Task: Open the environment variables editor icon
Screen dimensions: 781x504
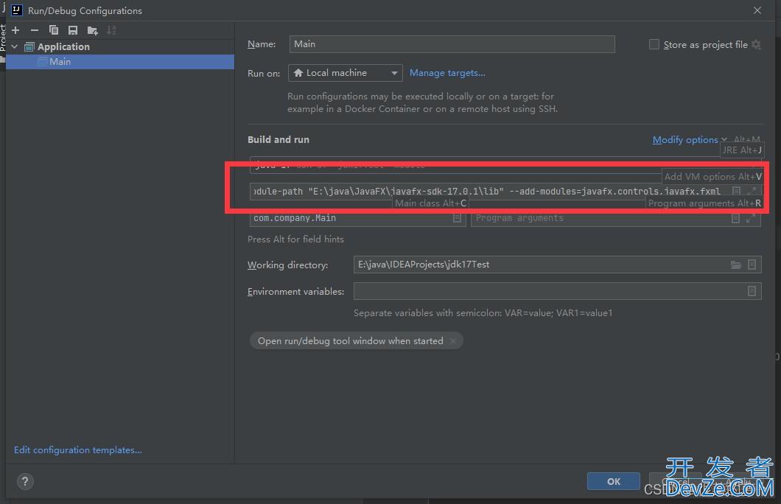Action: pyautogui.click(x=752, y=291)
